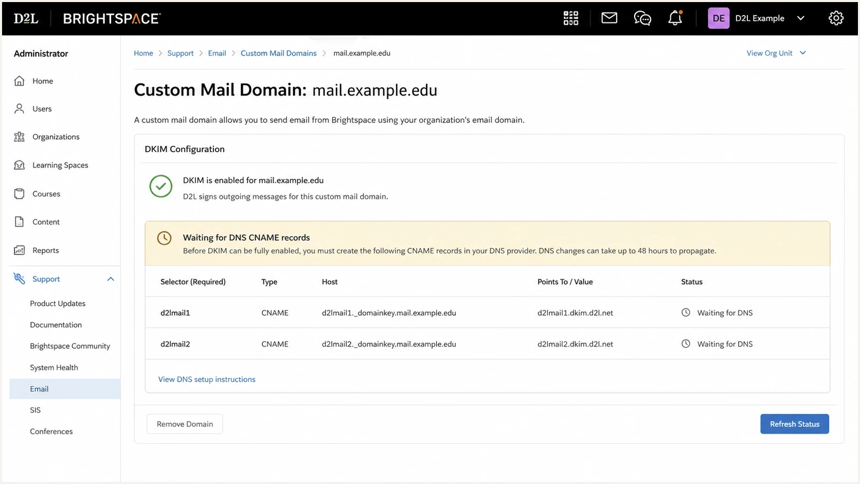The image size is (860, 484).
Task: Open Content in the sidebar
Action: [46, 222]
